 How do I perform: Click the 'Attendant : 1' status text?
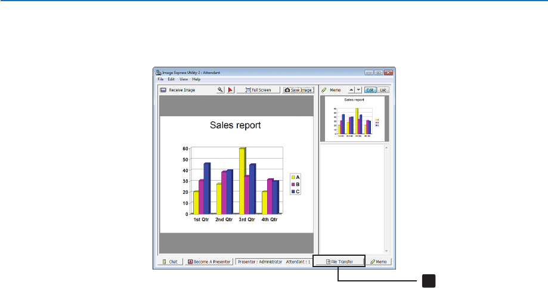(298, 262)
